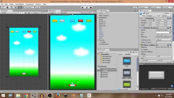Screen dimensions: 174x98
Task: Enable the Static checkbox
Action: click(x=164, y=13)
